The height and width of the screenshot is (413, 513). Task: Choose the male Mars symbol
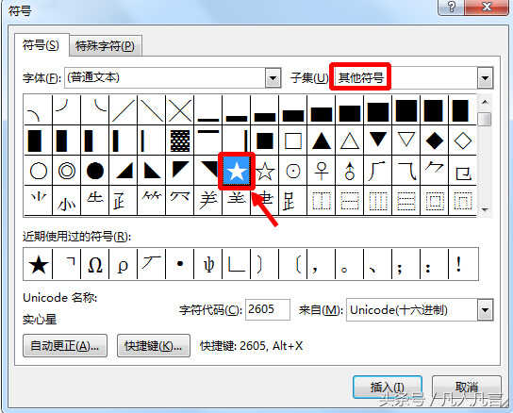350,171
